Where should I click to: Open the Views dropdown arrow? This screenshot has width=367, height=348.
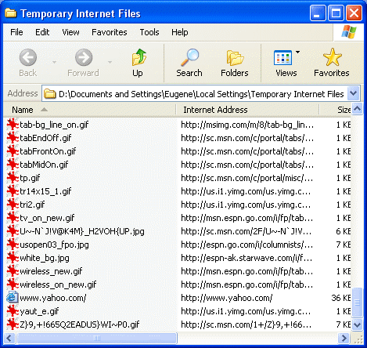(297, 52)
